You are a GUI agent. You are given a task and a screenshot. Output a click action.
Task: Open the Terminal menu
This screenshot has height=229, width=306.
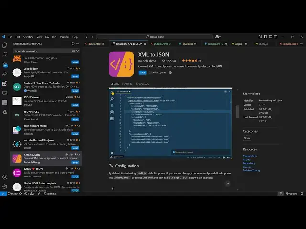[x=65, y=37]
